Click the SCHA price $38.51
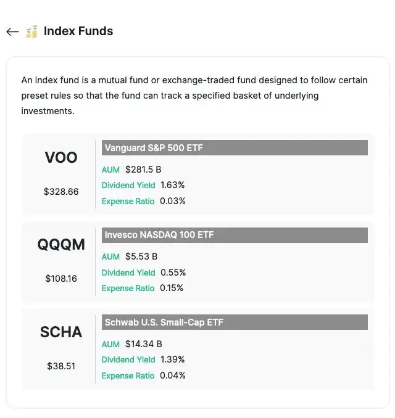The width and height of the screenshot is (395, 418). pyautogui.click(x=61, y=366)
